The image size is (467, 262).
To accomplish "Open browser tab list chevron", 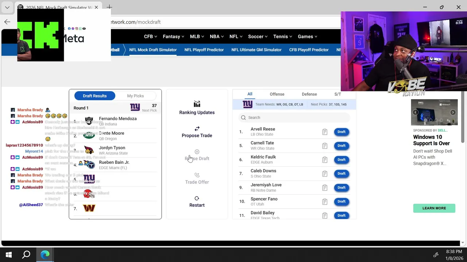I will pos(7,7).
